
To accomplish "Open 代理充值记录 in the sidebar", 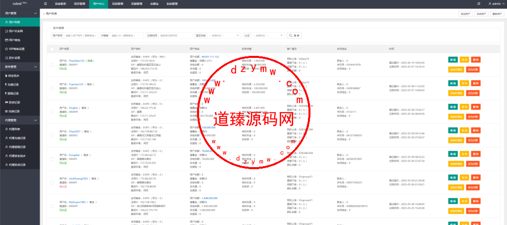I will pos(20,138).
